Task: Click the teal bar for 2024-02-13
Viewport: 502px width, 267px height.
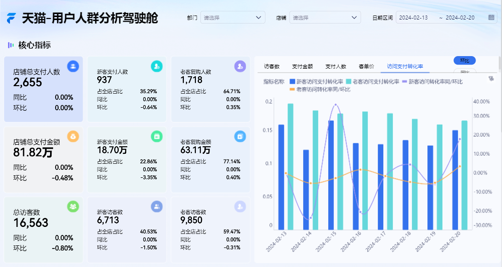Action: pos(291,166)
